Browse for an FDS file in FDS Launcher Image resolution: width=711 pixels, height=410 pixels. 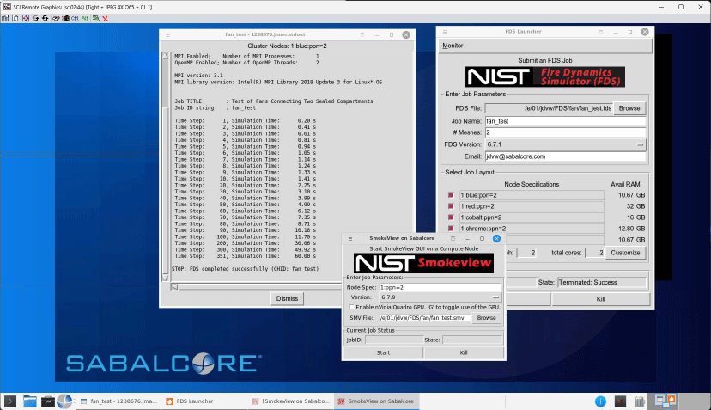[x=629, y=108]
